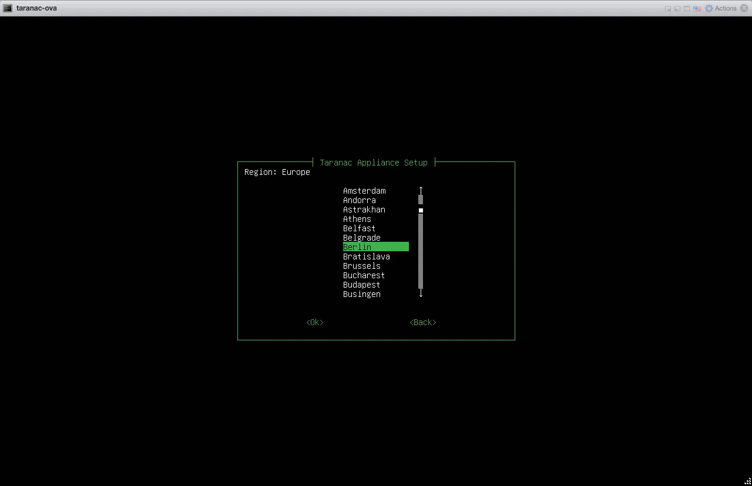Screen dimensions: 752x486
Task: Click the Actions gear icon
Action: click(x=709, y=8)
